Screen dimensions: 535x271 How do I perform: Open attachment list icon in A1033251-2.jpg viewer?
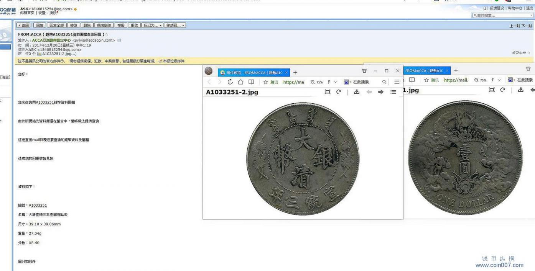click(393, 92)
